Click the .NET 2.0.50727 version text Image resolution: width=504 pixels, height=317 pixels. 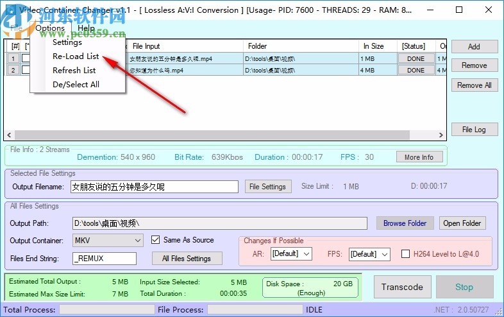point(461,309)
